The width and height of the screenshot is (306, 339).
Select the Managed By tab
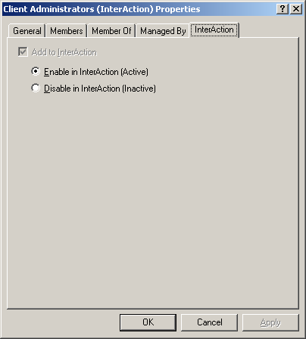tap(163, 31)
